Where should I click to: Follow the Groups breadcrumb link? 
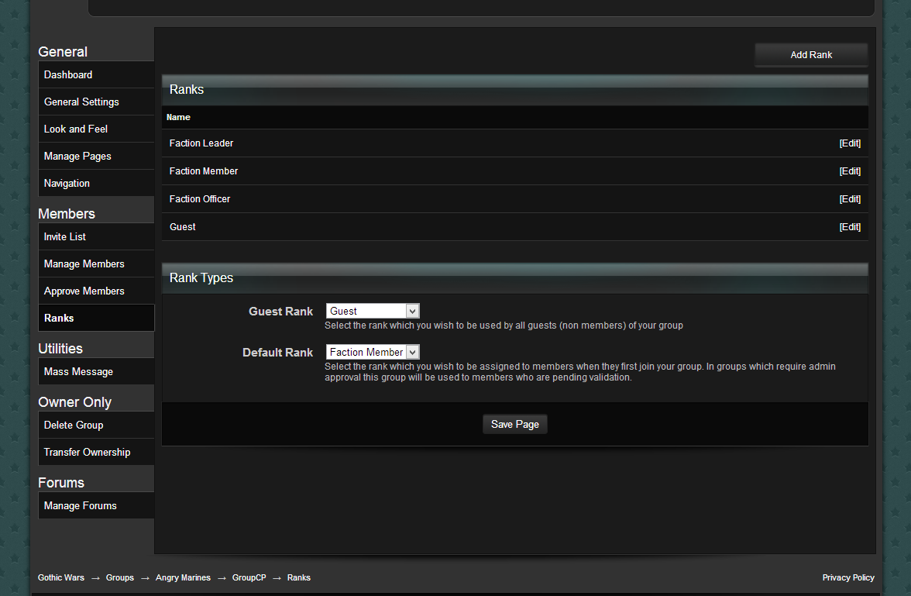[119, 577]
